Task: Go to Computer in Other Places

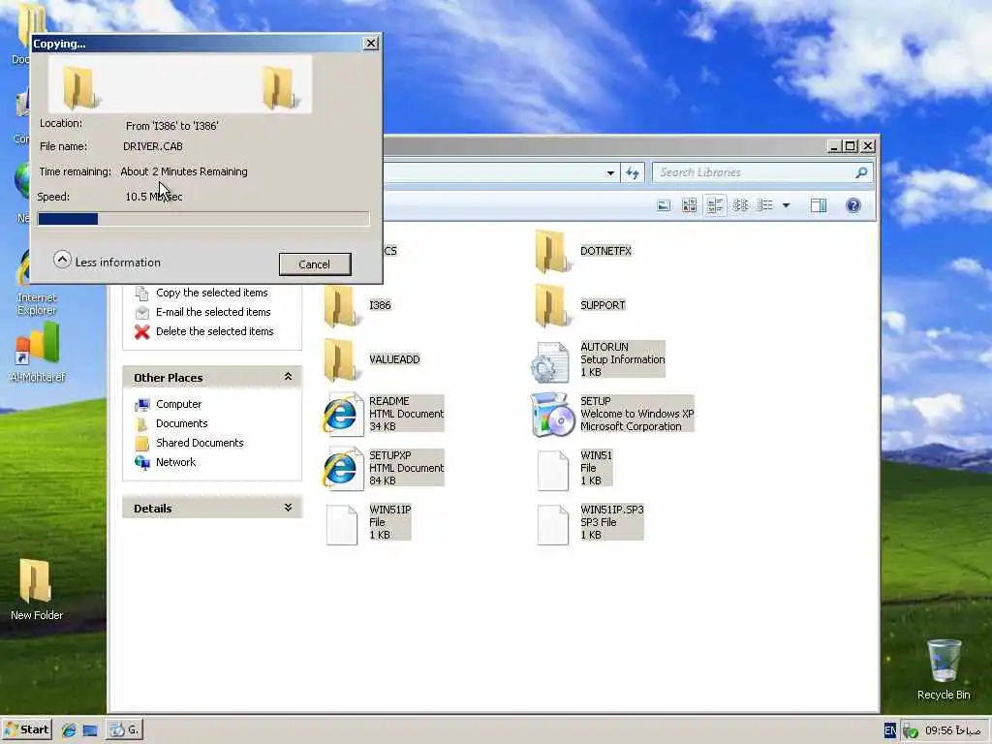Action: tap(178, 404)
